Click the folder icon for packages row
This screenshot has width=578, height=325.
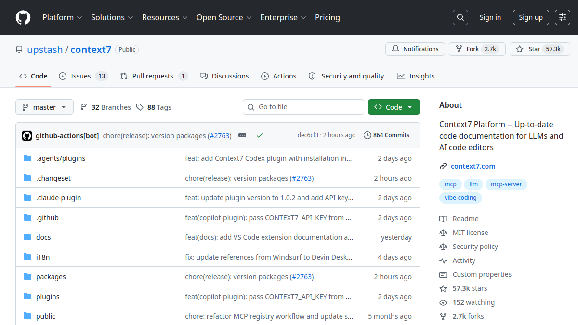pyautogui.click(x=27, y=276)
